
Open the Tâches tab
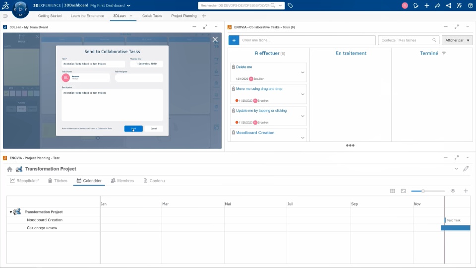[x=58, y=181]
